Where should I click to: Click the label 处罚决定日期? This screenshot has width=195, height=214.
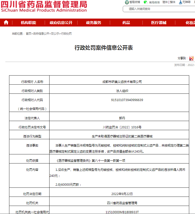(x=32, y=194)
